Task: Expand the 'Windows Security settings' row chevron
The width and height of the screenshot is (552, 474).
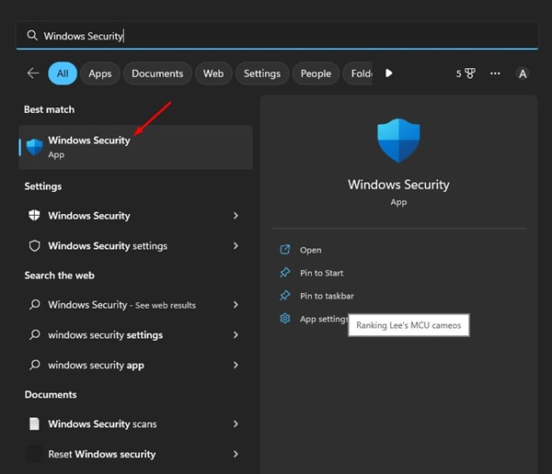Action: [236, 246]
